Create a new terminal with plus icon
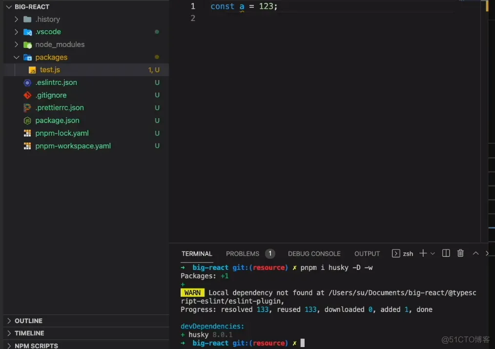The height and width of the screenshot is (349, 495). pos(423,253)
